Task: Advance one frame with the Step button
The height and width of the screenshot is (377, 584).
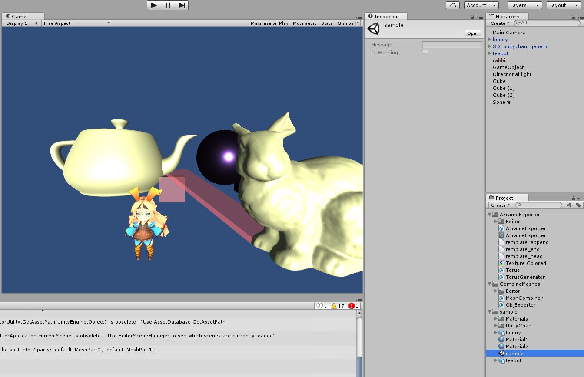Action: pyautogui.click(x=182, y=5)
